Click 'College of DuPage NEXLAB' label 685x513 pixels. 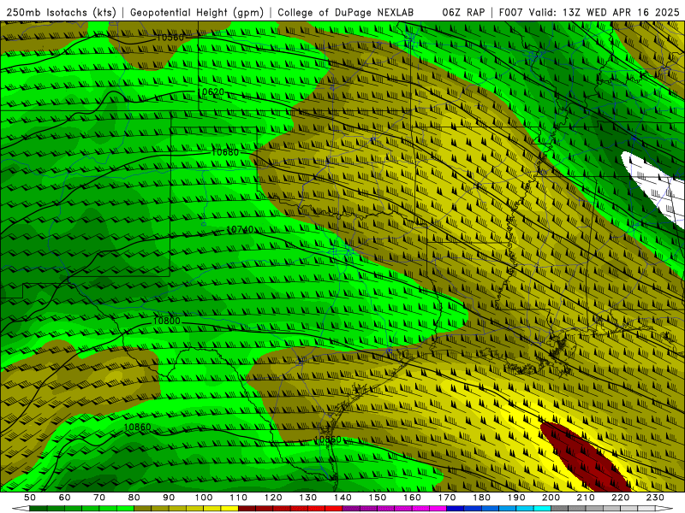click(346, 13)
